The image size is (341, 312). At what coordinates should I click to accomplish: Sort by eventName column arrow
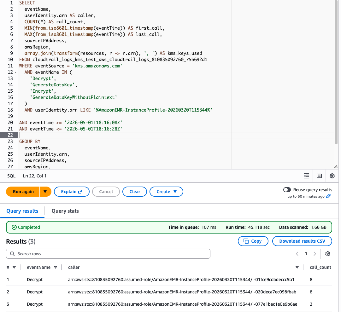click(56, 268)
